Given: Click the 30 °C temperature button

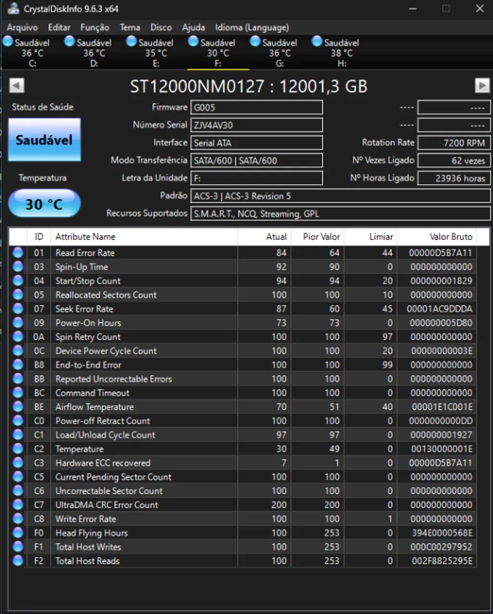Looking at the screenshot, I should click(44, 203).
